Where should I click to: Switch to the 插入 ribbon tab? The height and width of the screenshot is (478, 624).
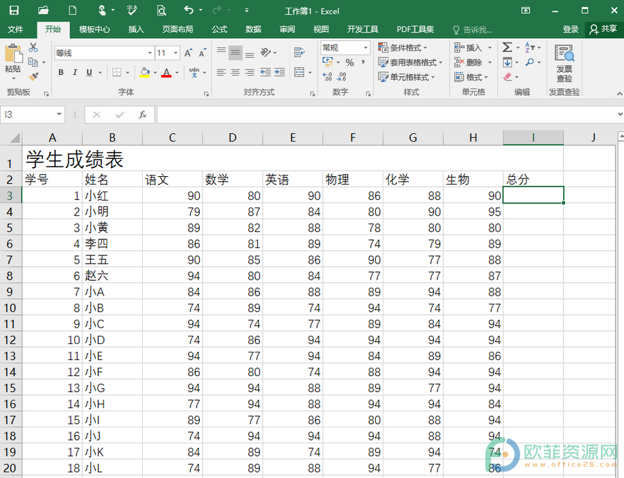[136, 29]
